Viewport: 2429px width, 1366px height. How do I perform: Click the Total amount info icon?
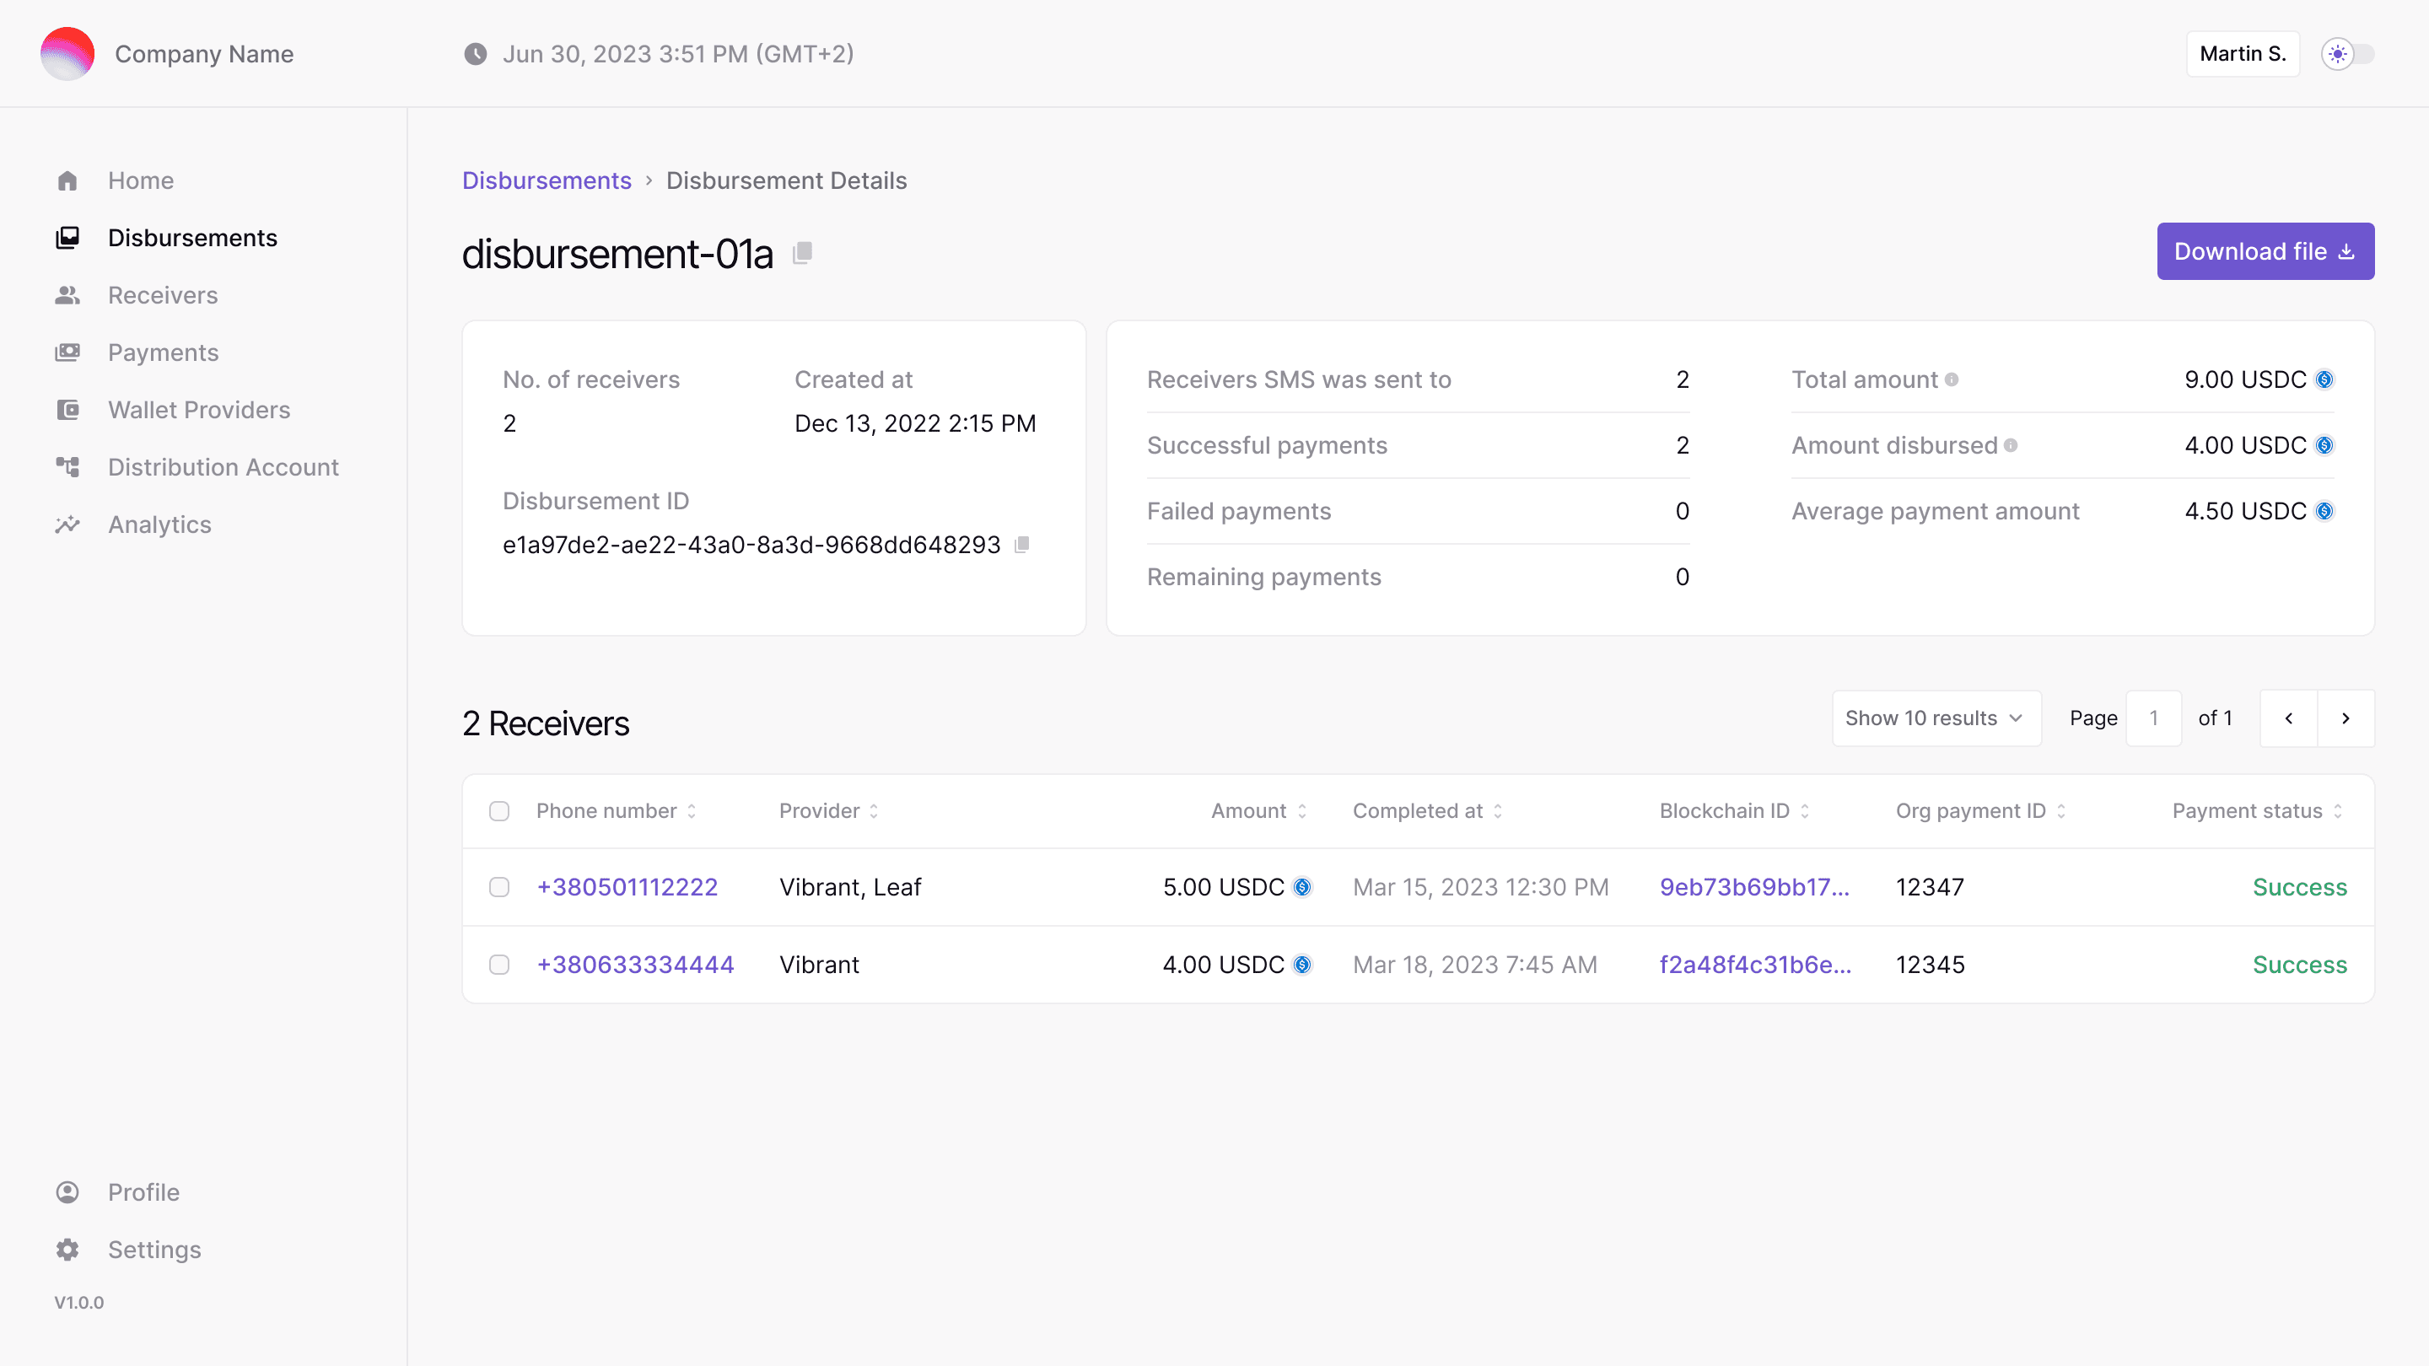(x=1951, y=380)
